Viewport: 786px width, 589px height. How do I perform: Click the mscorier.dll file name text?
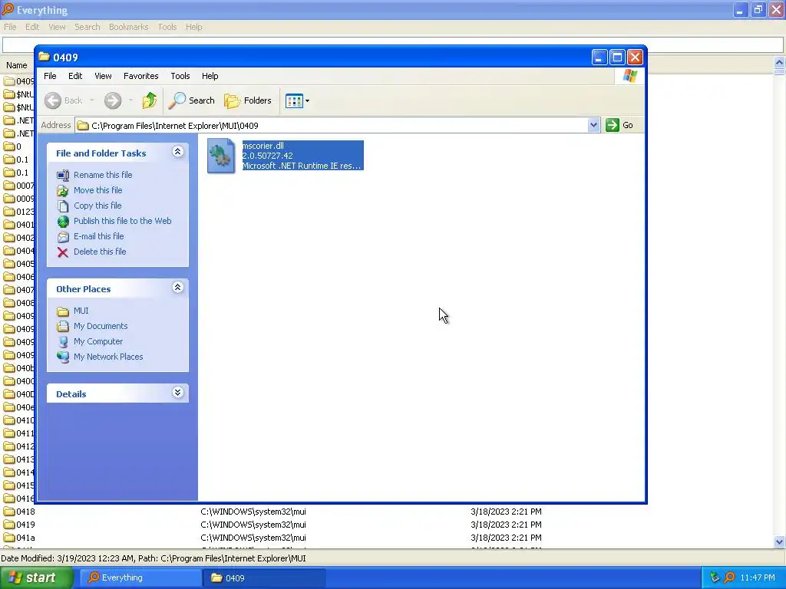[x=263, y=146]
